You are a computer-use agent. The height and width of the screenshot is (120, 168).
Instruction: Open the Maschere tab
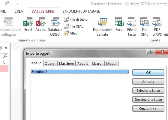point(66,64)
